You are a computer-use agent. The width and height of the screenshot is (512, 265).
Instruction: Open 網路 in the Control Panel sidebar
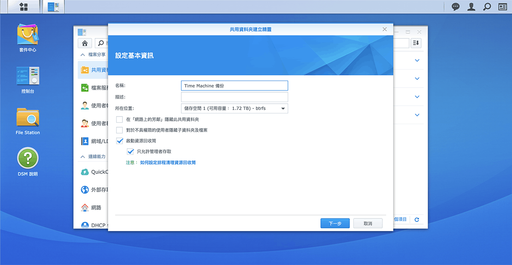(93, 207)
